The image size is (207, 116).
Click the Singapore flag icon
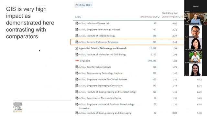tap(77, 61)
